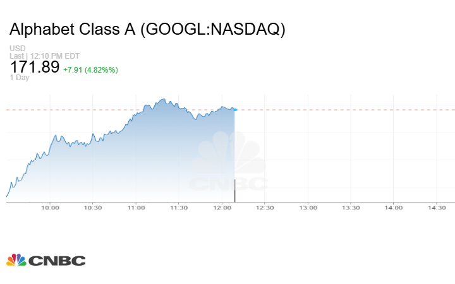
Task: Click the 12:00 time axis label
Action: coord(222,207)
